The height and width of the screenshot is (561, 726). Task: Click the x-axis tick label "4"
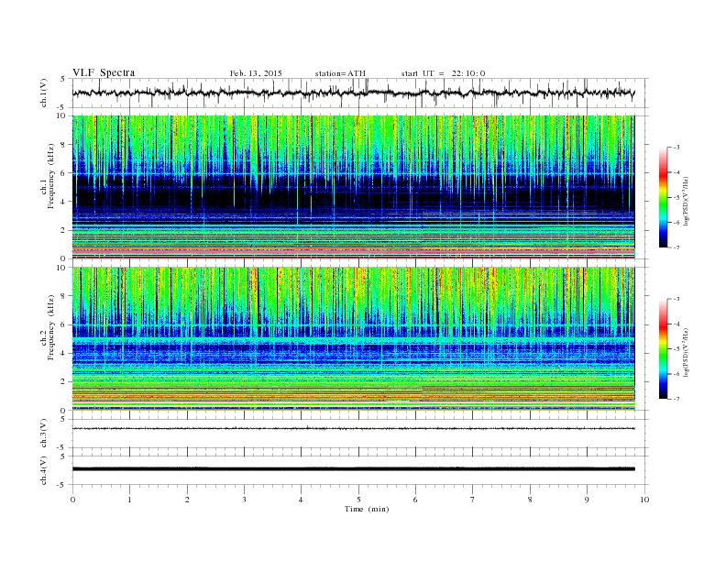coord(301,500)
